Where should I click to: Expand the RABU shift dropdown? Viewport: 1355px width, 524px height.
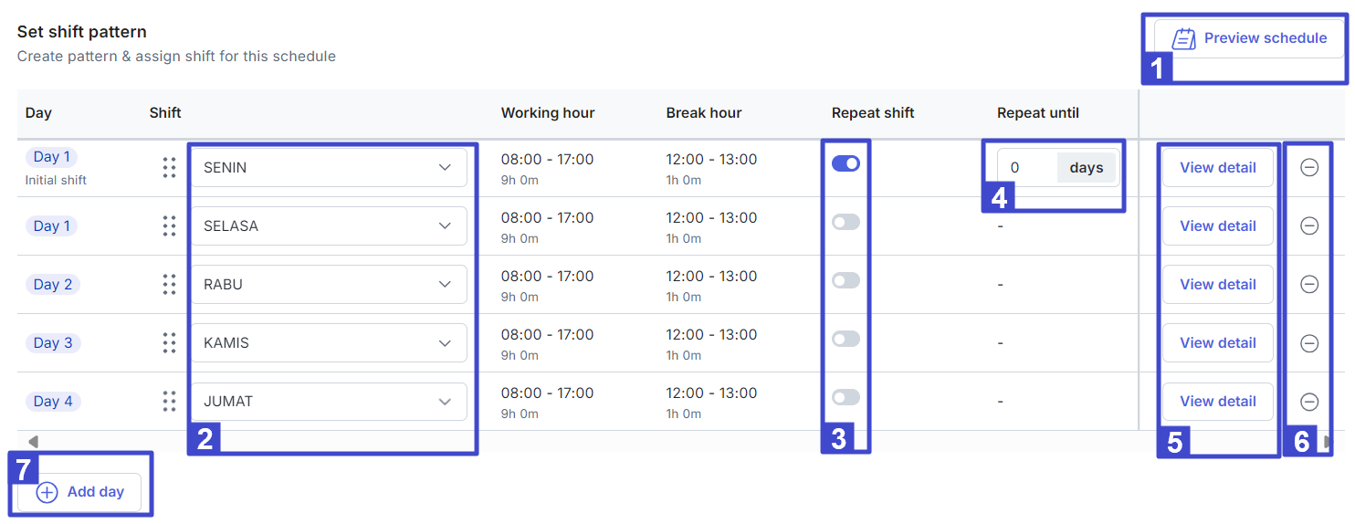point(329,284)
